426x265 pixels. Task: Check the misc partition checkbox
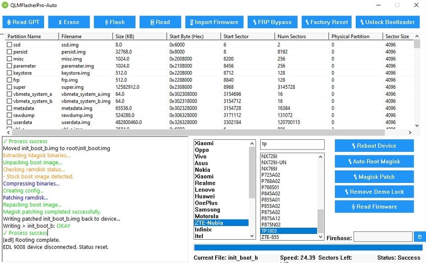point(9,59)
